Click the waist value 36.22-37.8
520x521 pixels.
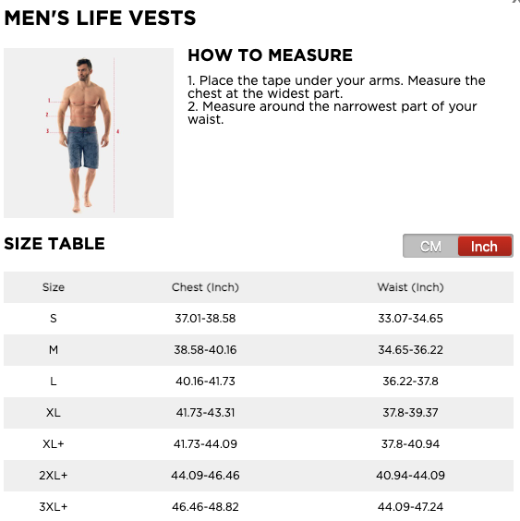coord(410,382)
